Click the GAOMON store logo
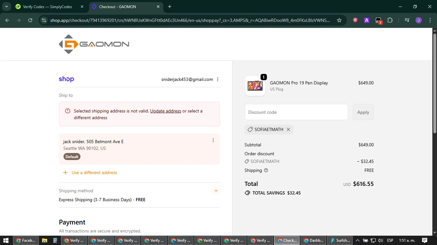Screen dimensions: 437x245 click(94, 44)
